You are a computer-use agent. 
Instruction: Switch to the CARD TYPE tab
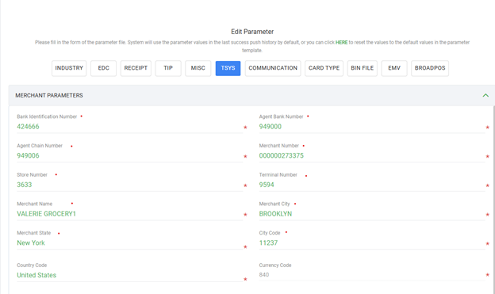(324, 68)
